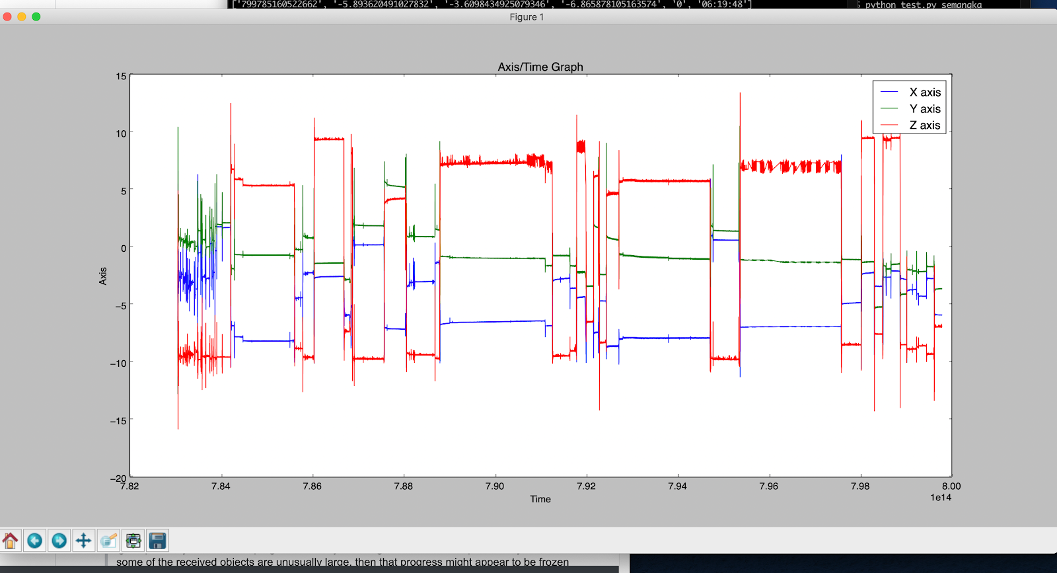
Task: Click the 15 tick label on the y-axis
Action: [121, 77]
